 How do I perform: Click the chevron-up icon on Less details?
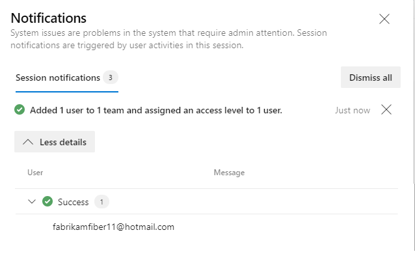click(x=28, y=141)
